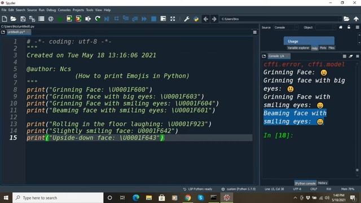Open the Edit menu

pyautogui.click(x=11, y=10)
